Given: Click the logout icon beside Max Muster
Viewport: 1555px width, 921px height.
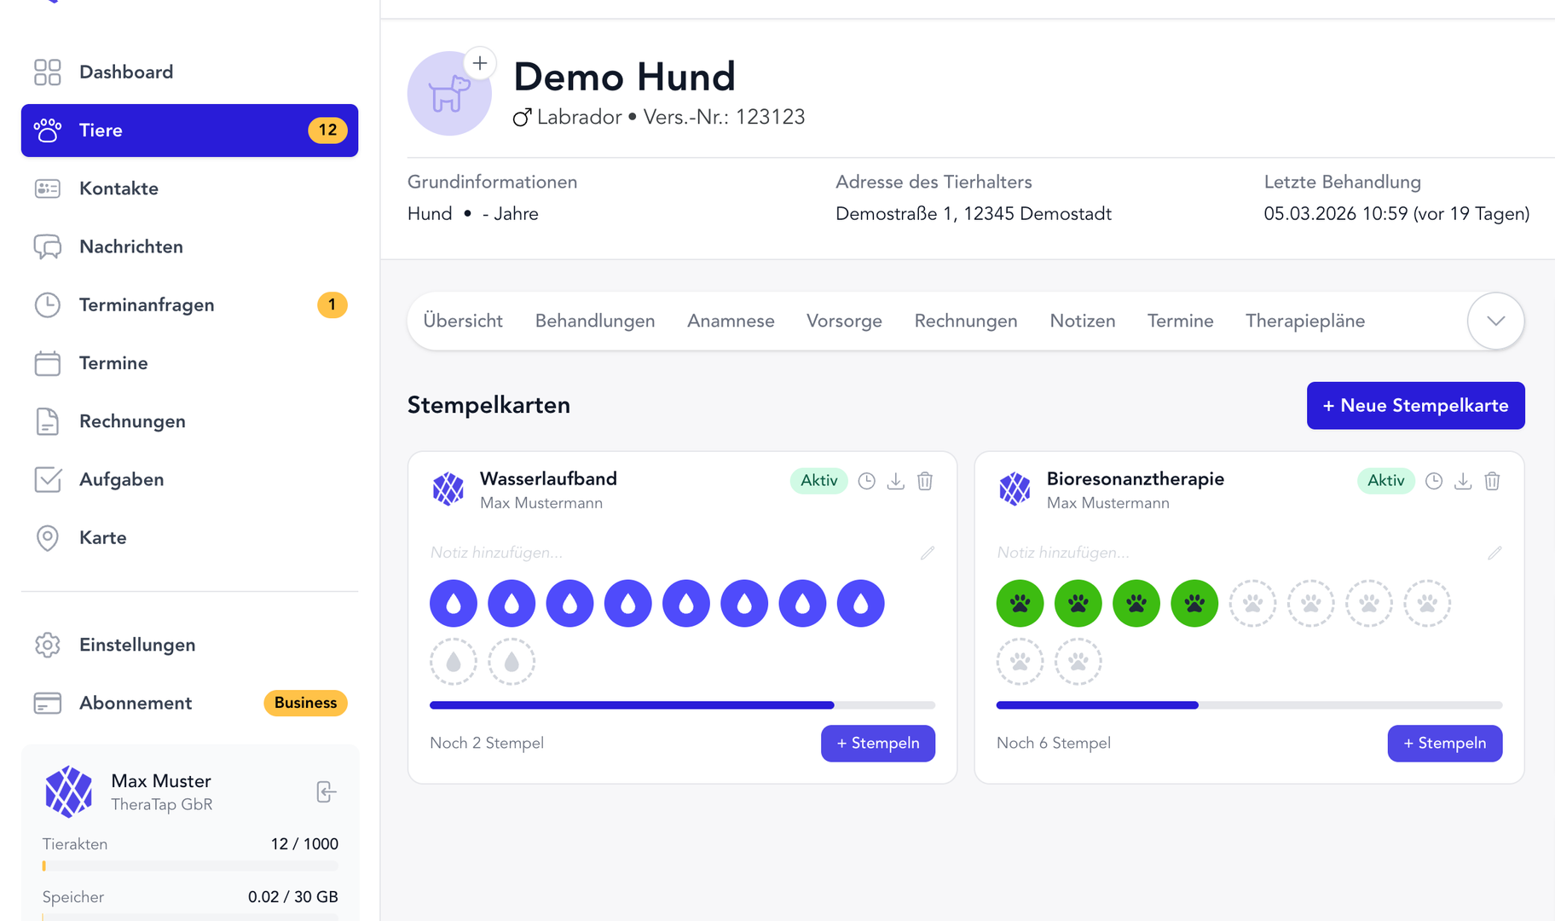Looking at the screenshot, I should 326,792.
